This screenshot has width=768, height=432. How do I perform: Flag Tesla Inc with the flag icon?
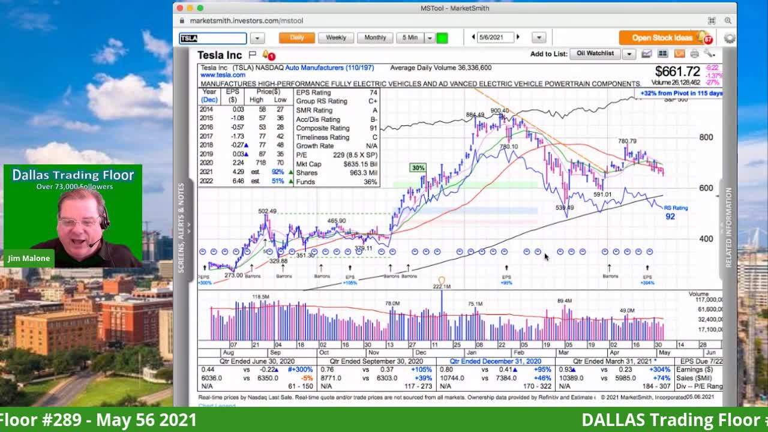252,55
